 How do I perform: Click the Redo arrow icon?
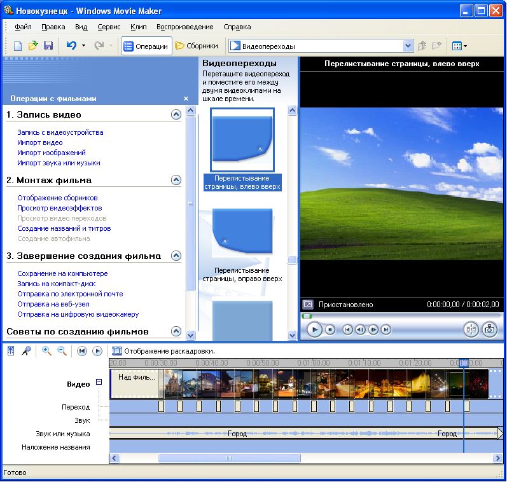tap(99, 46)
